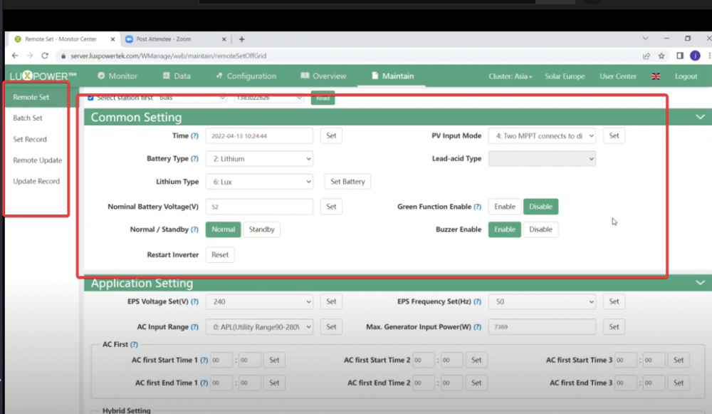Open the Battery Type dropdown

[x=259, y=159]
